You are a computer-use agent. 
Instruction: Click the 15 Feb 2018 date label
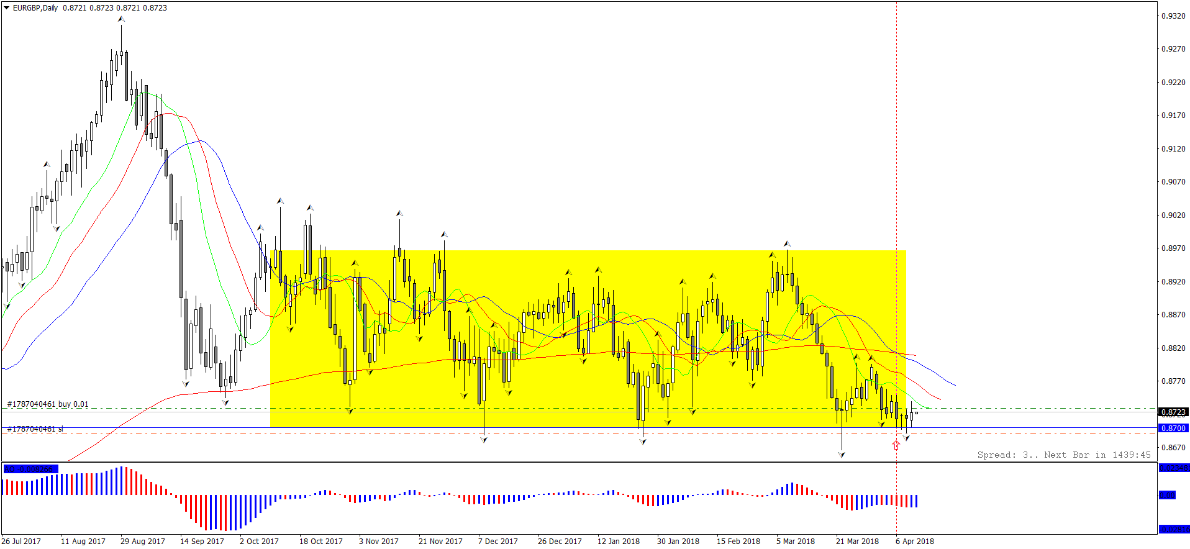click(738, 542)
